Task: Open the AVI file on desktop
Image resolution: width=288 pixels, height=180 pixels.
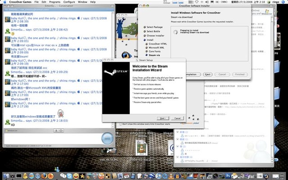Action: click(x=141, y=148)
